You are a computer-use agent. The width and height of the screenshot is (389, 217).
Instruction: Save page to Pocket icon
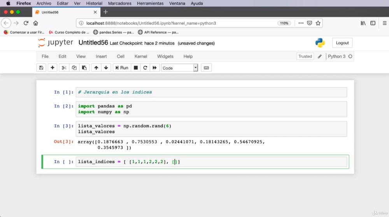tap(309, 23)
